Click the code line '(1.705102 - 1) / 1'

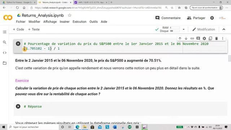coord(42,48)
